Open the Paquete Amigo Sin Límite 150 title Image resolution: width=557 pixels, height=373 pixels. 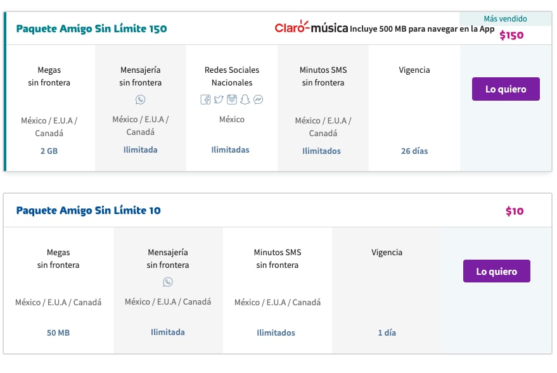pos(91,28)
